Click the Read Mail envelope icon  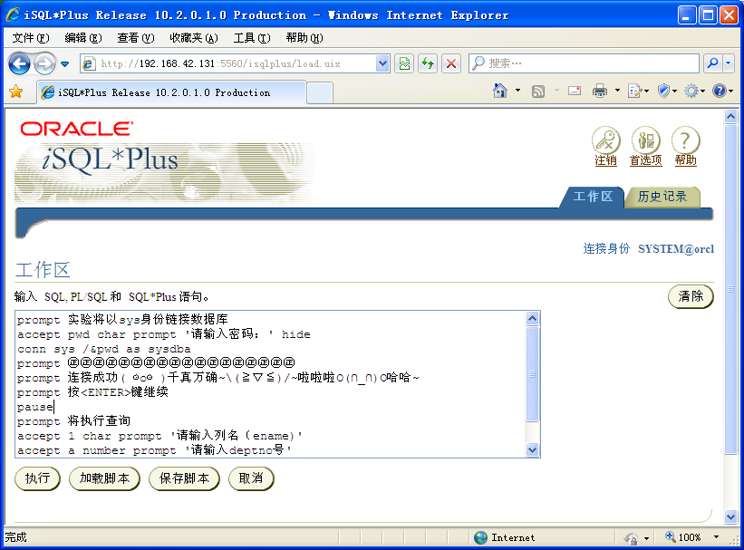coord(575,91)
